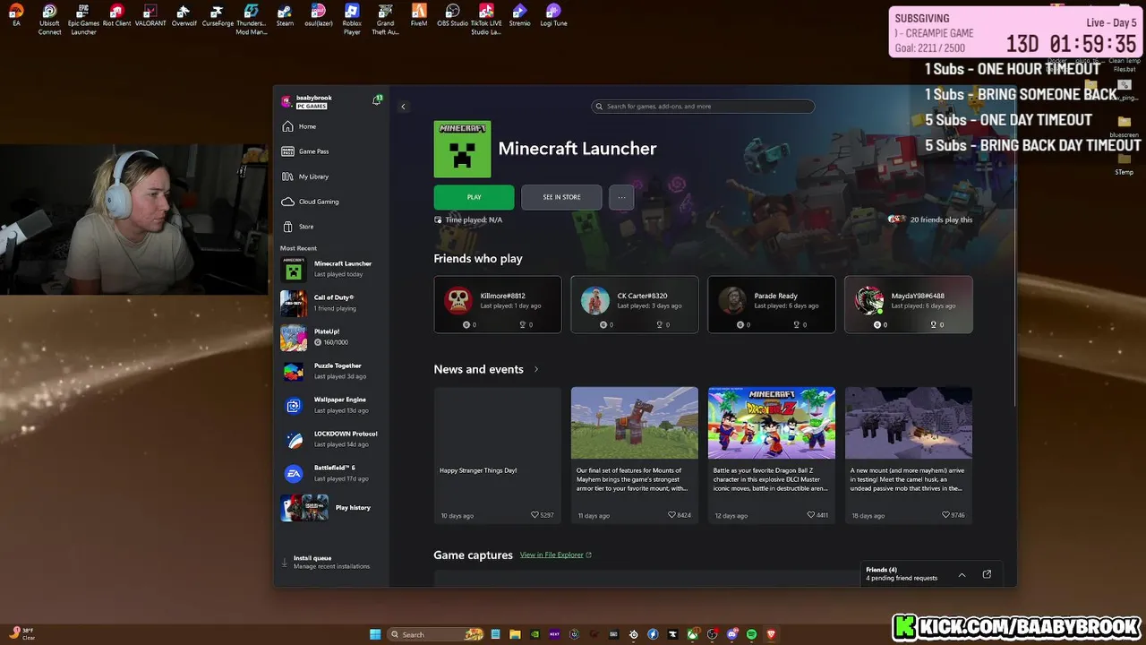Viewport: 1146px width, 645px height.
Task: Open the Overwolf desktop shortcut
Action: (184, 15)
